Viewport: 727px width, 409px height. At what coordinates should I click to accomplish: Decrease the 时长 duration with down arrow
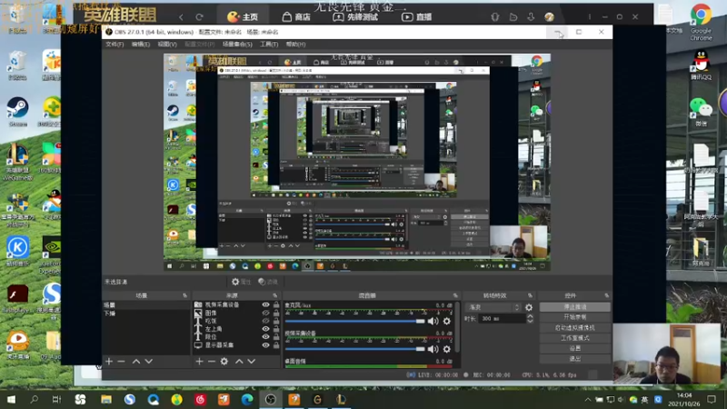click(530, 321)
